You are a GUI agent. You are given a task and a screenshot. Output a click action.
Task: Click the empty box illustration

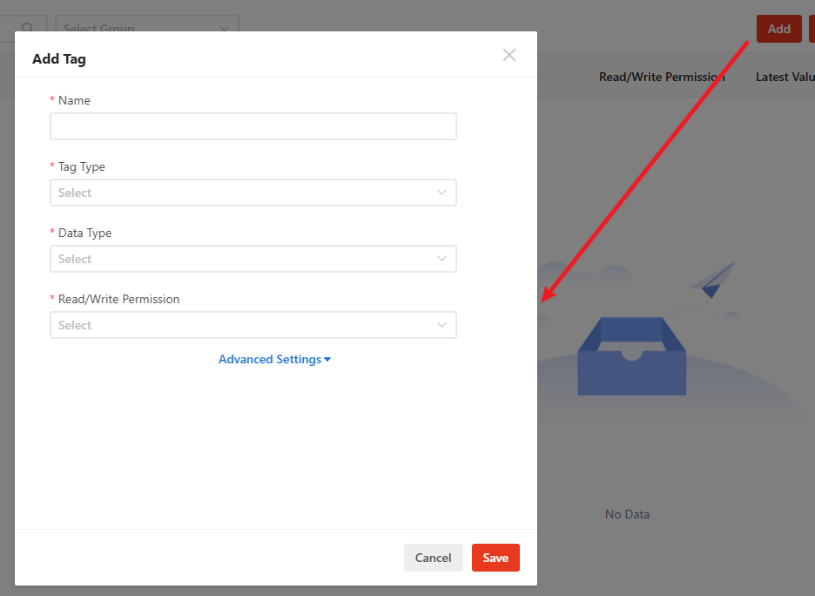point(632,356)
